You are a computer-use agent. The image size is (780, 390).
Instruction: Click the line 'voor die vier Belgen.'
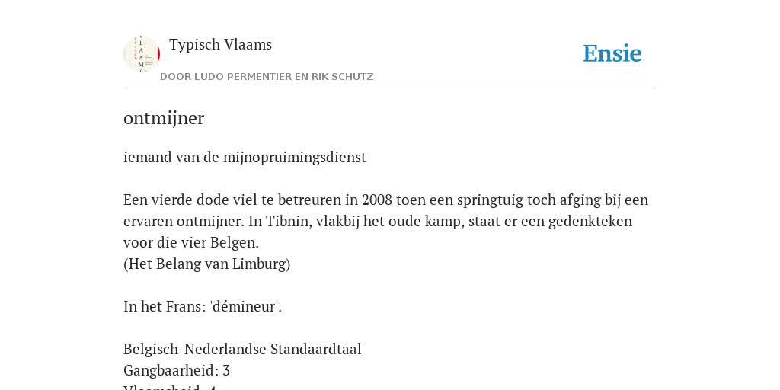[x=191, y=243]
